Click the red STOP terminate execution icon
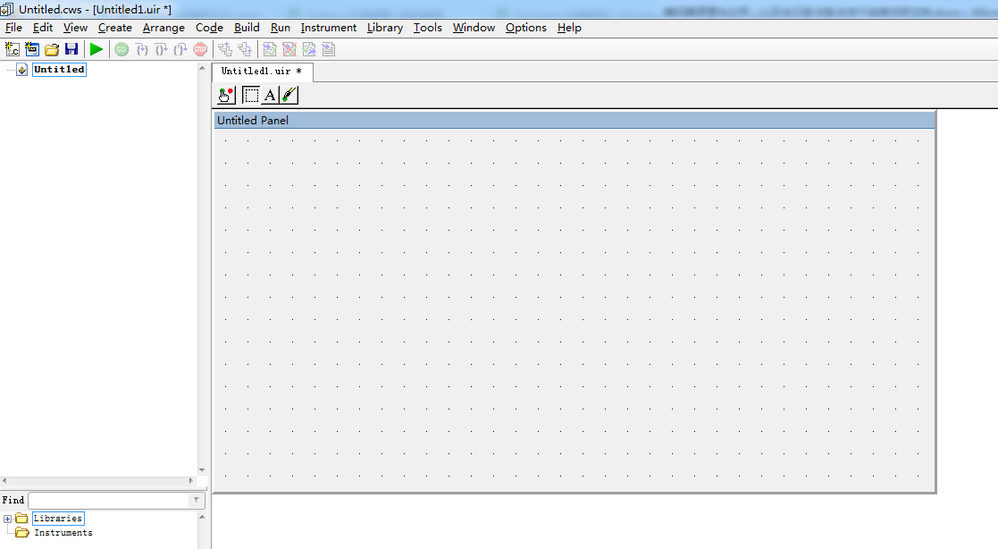Viewport: 998px width, 549px height. coord(200,49)
